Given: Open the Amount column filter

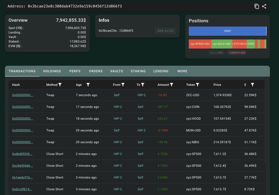Looking at the screenshot, I should pos(172,85).
